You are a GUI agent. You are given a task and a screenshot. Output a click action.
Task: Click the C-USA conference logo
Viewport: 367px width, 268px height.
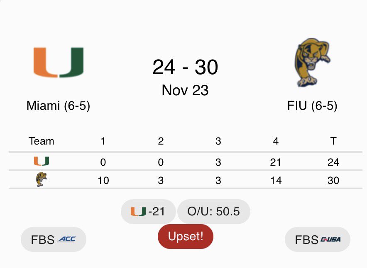(331, 239)
